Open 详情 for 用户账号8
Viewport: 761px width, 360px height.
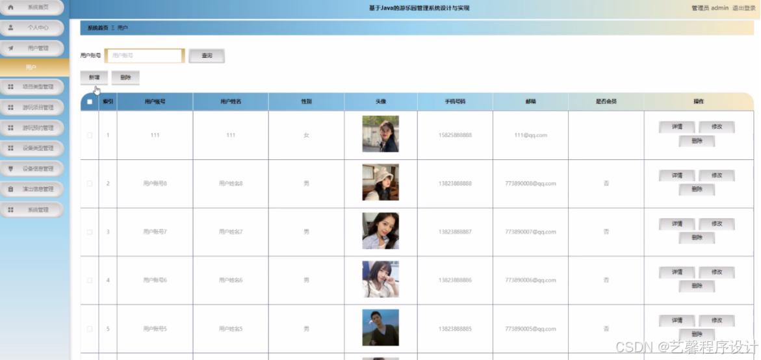(677, 175)
